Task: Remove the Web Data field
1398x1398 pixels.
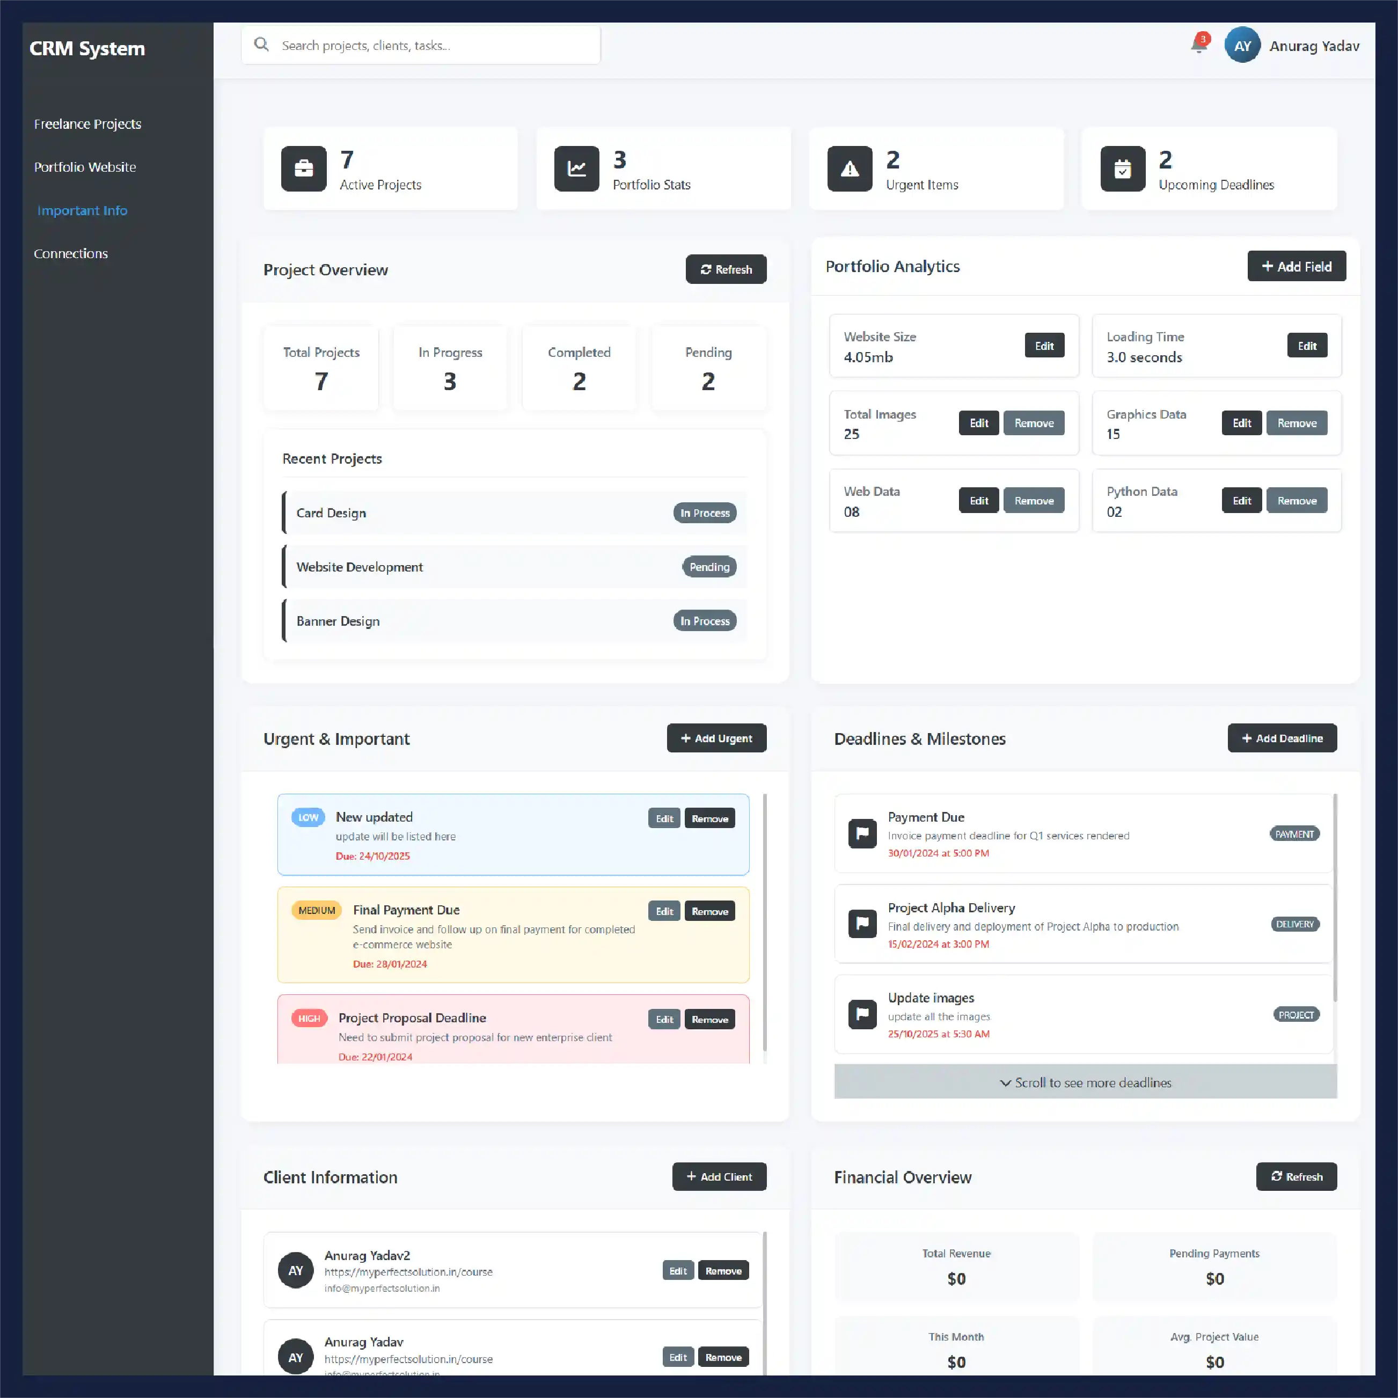Action: pos(1033,501)
